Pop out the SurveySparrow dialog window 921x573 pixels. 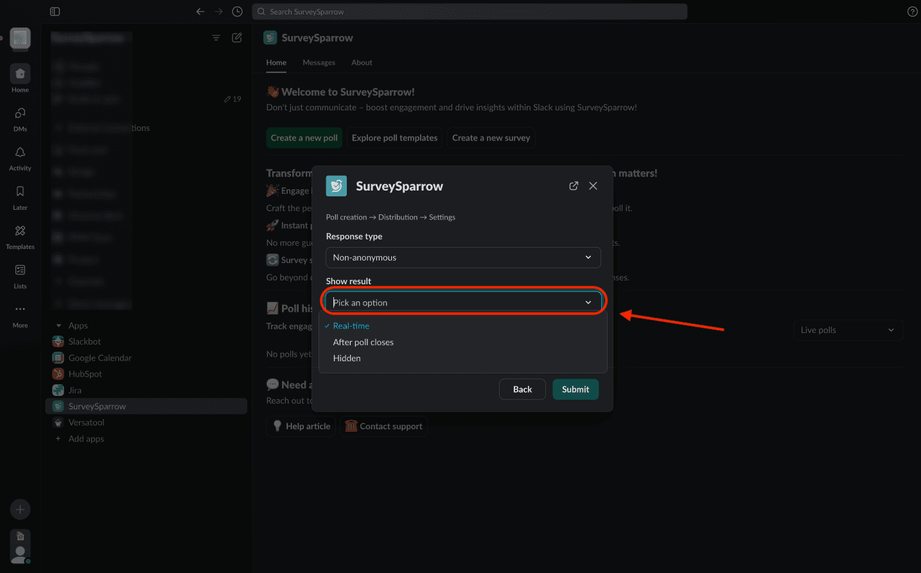click(574, 186)
